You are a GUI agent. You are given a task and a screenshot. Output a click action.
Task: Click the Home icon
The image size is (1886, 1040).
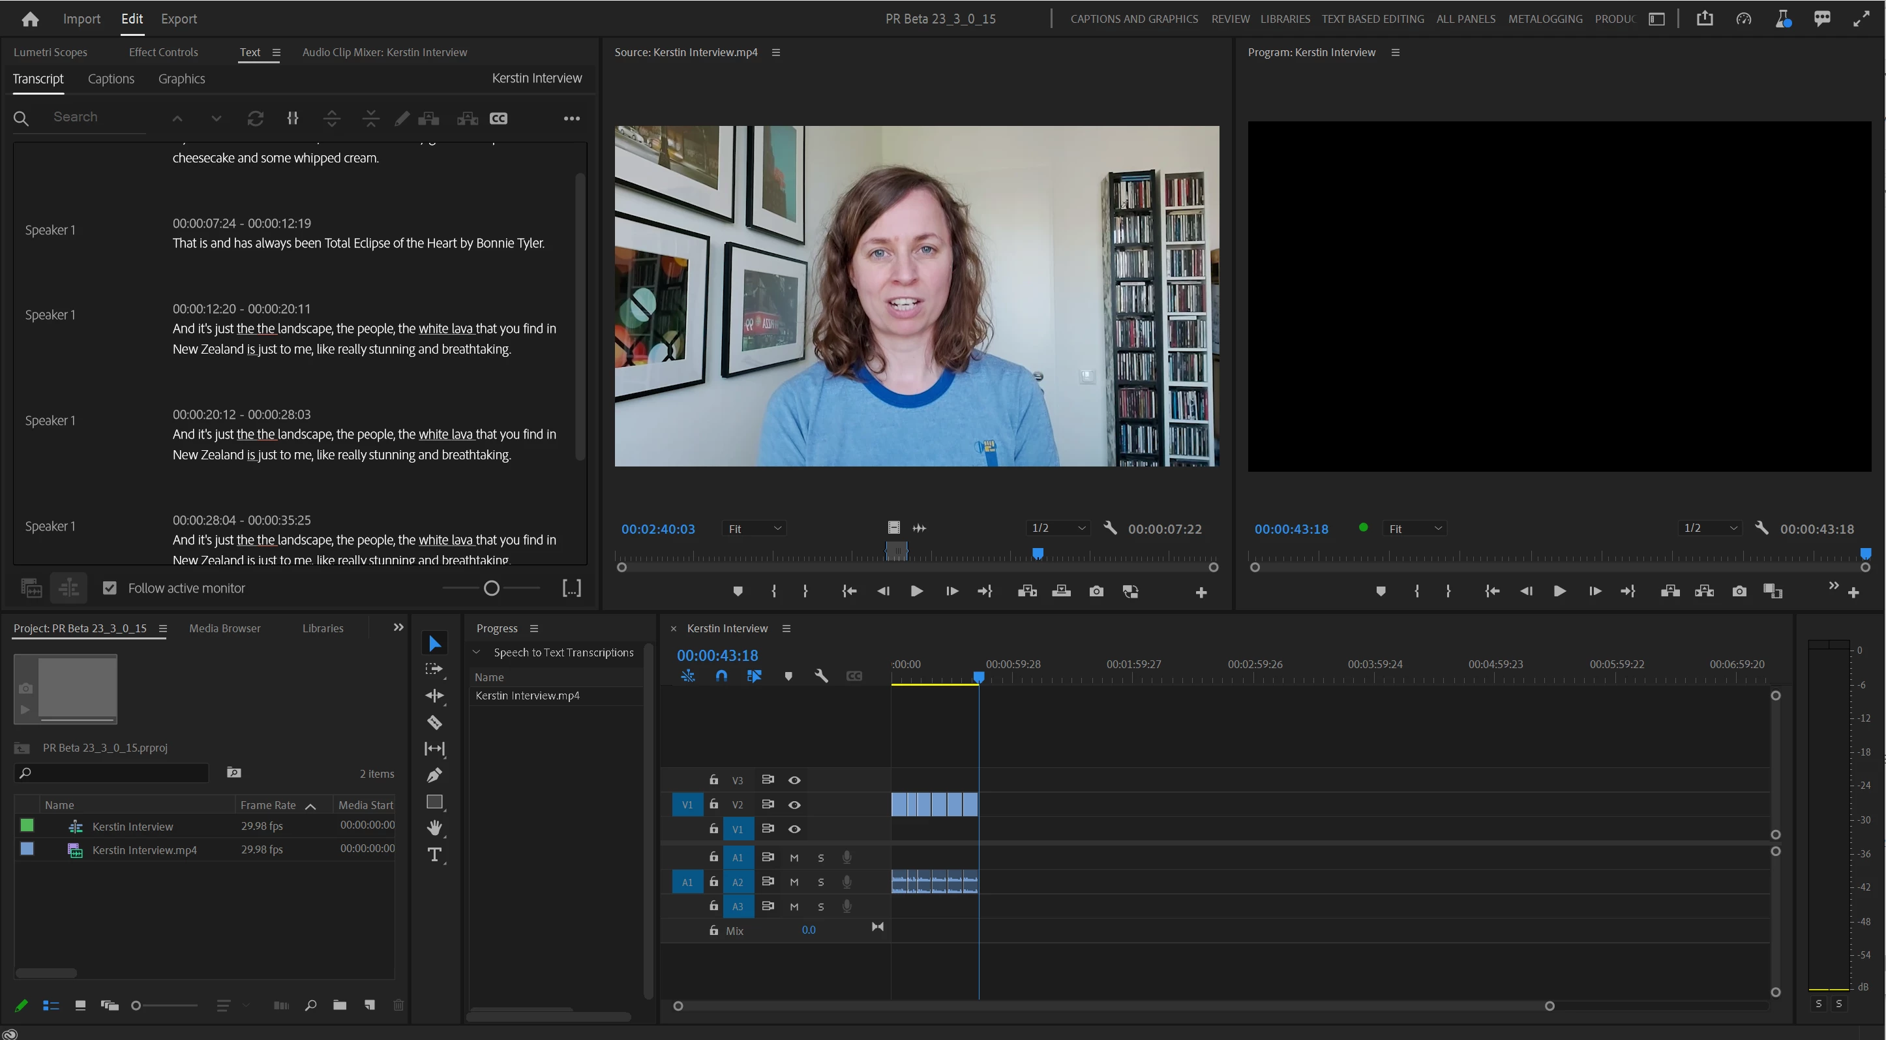(30, 19)
